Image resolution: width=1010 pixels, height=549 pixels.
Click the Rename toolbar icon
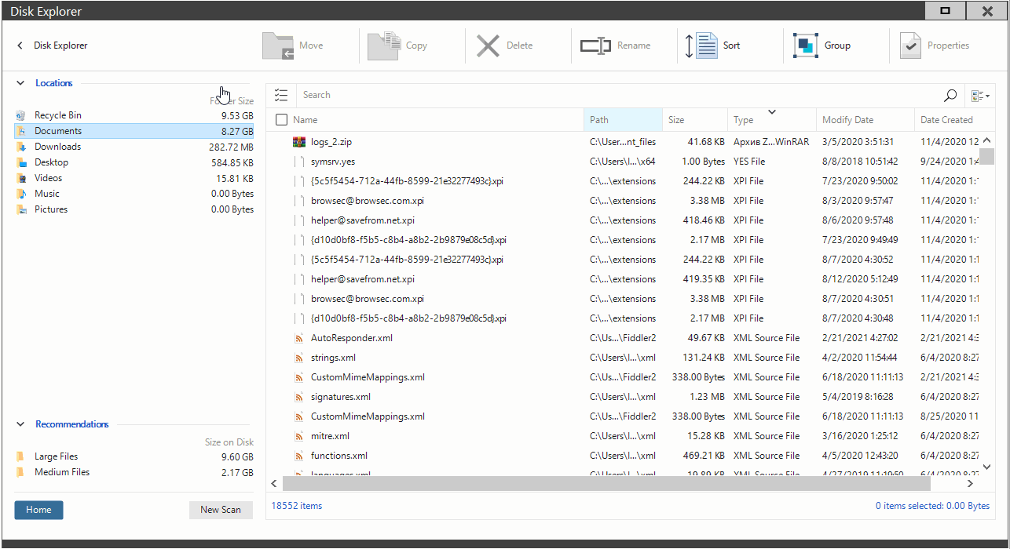tap(595, 45)
